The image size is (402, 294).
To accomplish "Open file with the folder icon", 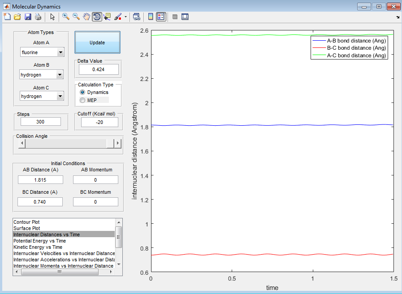I will [17, 17].
